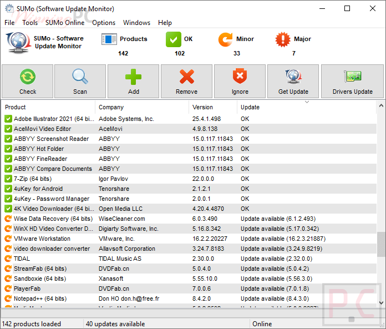
Task: Click the Drivers Update card icon
Action: (352, 77)
